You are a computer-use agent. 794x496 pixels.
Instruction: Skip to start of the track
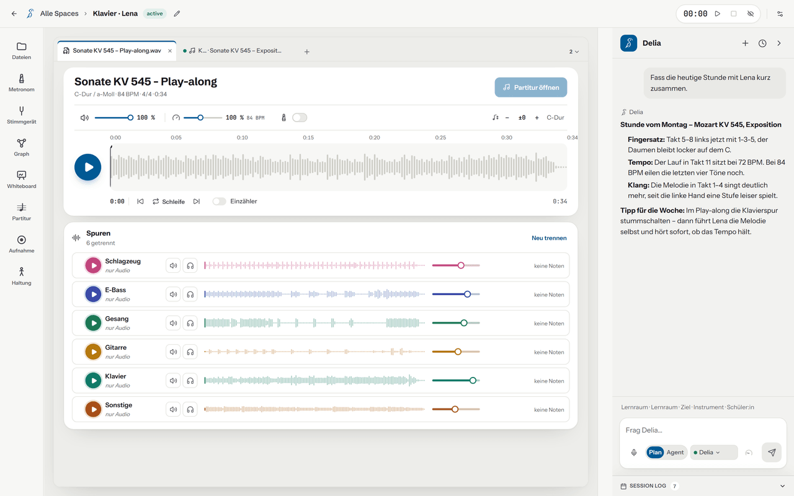click(x=140, y=201)
